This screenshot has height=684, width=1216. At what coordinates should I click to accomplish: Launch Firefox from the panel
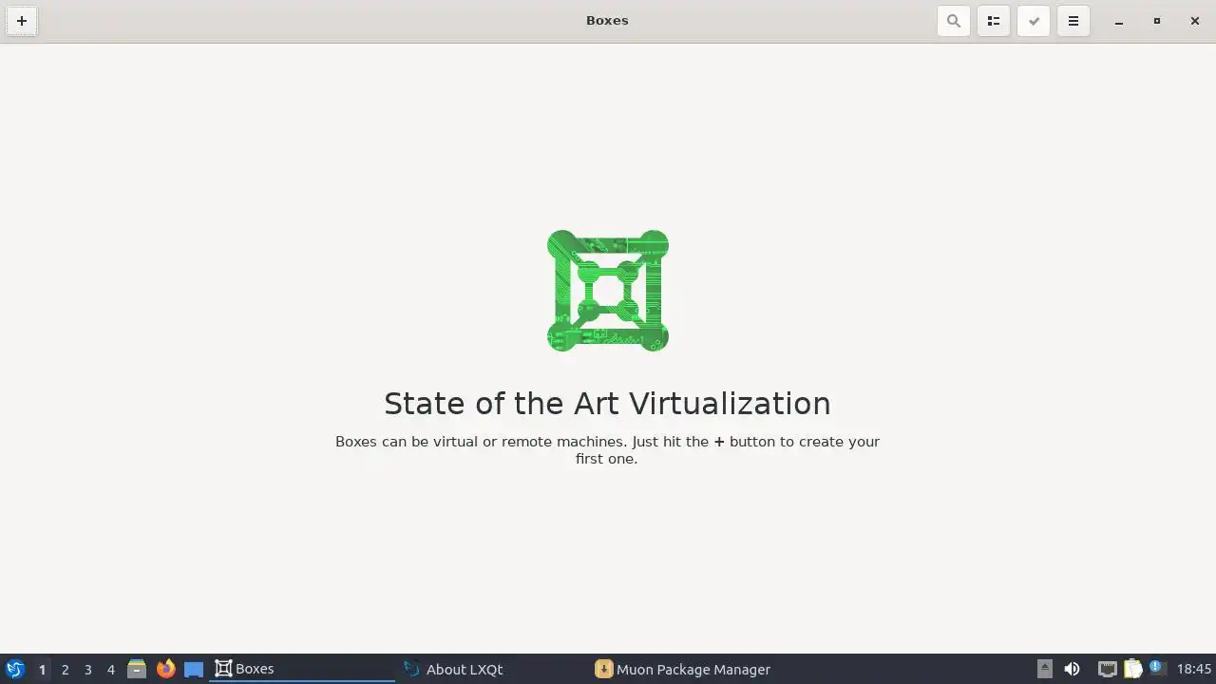pos(165,669)
